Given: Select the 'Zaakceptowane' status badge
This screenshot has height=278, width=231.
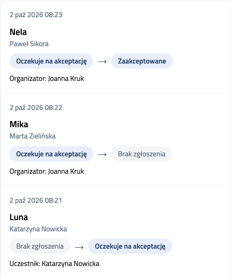Looking at the screenshot, I should [x=142, y=61].
